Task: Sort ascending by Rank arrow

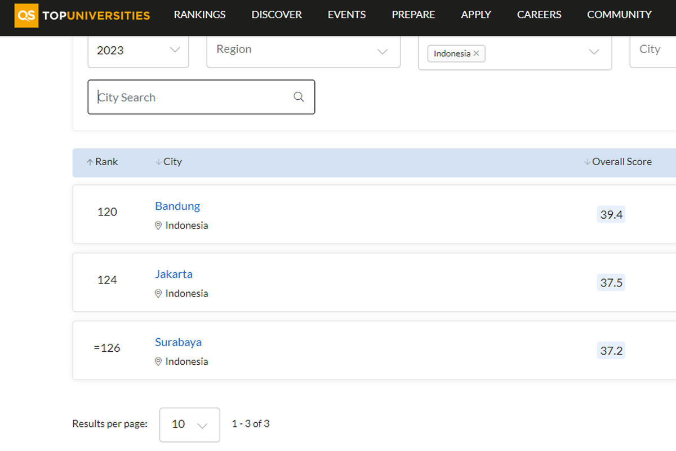Action: coord(90,162)
